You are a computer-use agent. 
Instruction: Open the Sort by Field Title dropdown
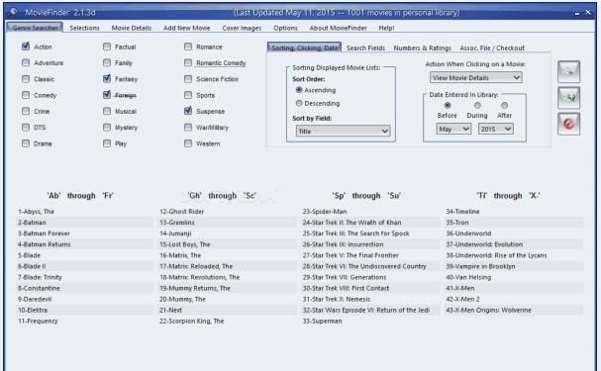(343, 132)
